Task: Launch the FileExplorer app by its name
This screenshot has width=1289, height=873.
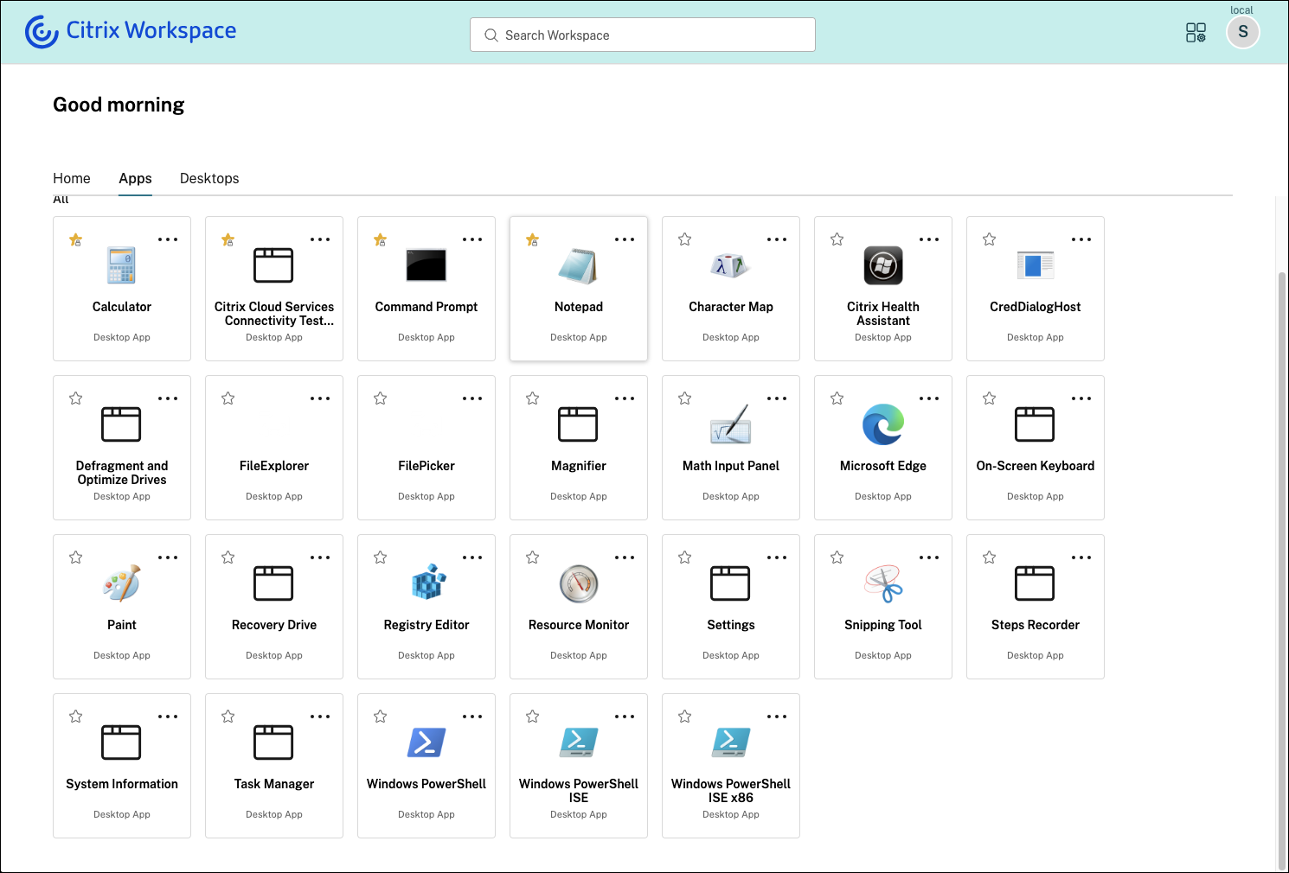Action: [274, 466]
